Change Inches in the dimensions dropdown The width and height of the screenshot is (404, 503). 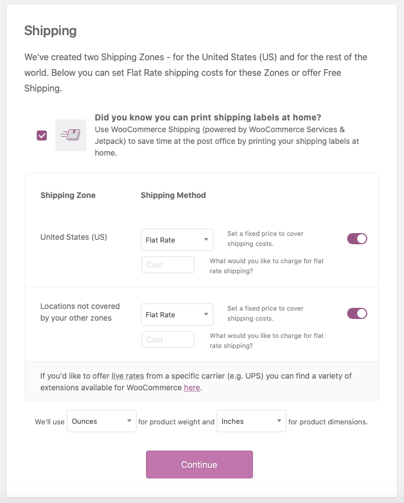[x=251, y=421]
